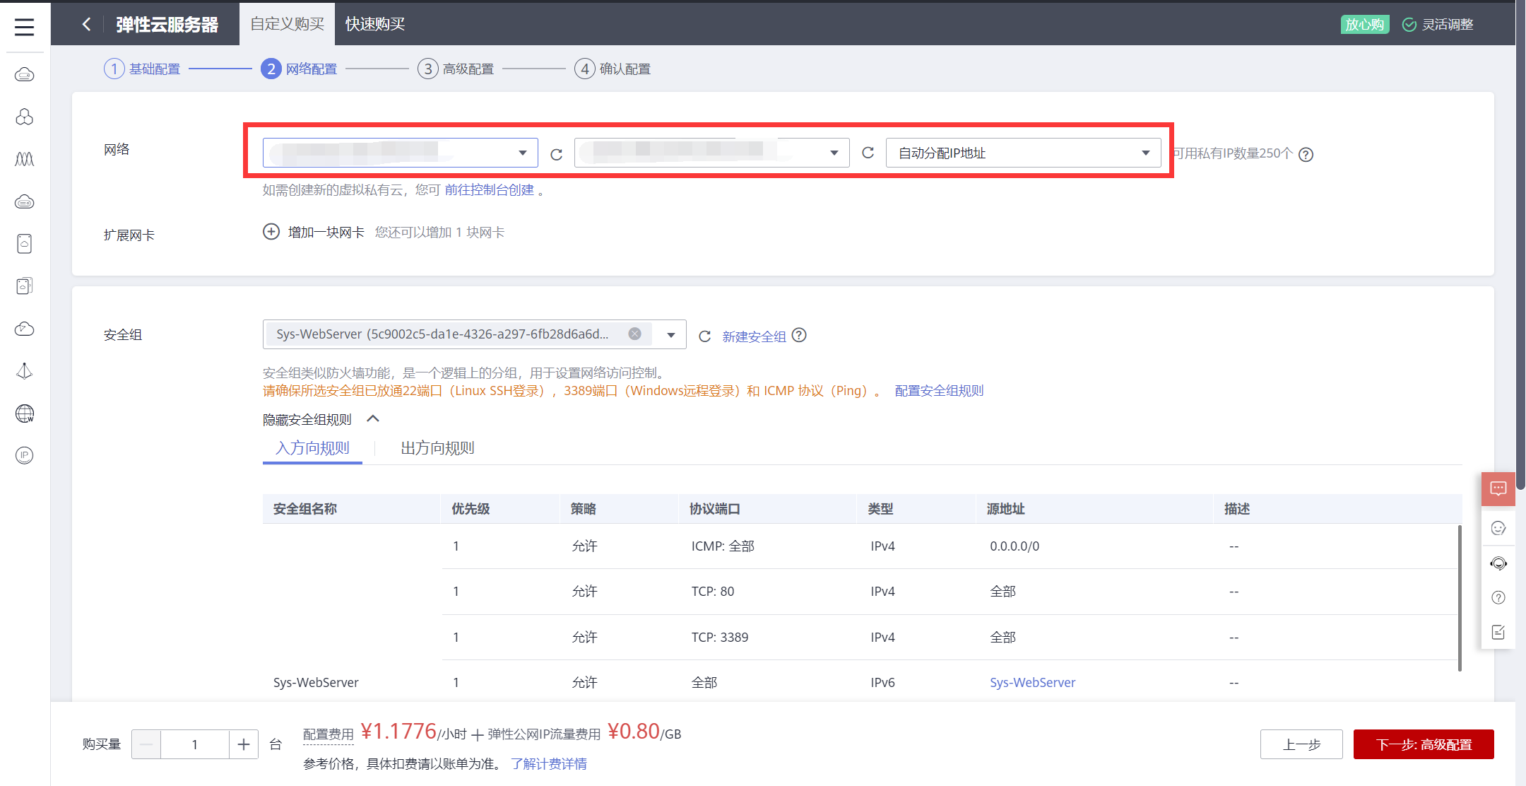Go to step 4 确认配置
Screen dimensions: 1526x786
(x=613, y=69)
